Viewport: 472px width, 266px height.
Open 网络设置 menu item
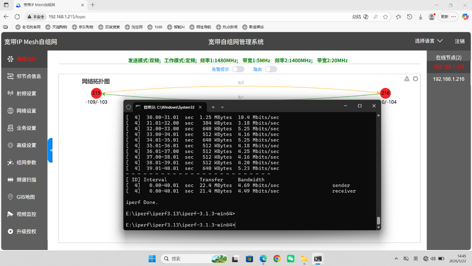tap(24, 111)
